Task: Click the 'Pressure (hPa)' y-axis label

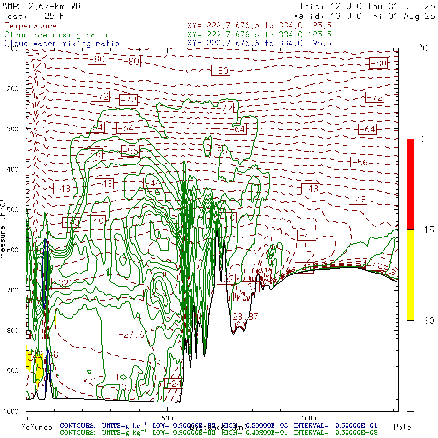Action: (x=3, y=230)
